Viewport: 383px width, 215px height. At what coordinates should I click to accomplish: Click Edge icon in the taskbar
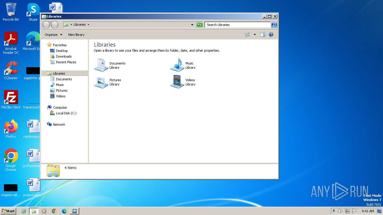click(64, 211)
